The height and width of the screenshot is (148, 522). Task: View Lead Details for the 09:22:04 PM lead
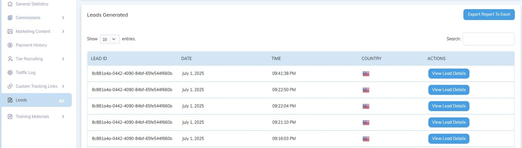449,106
